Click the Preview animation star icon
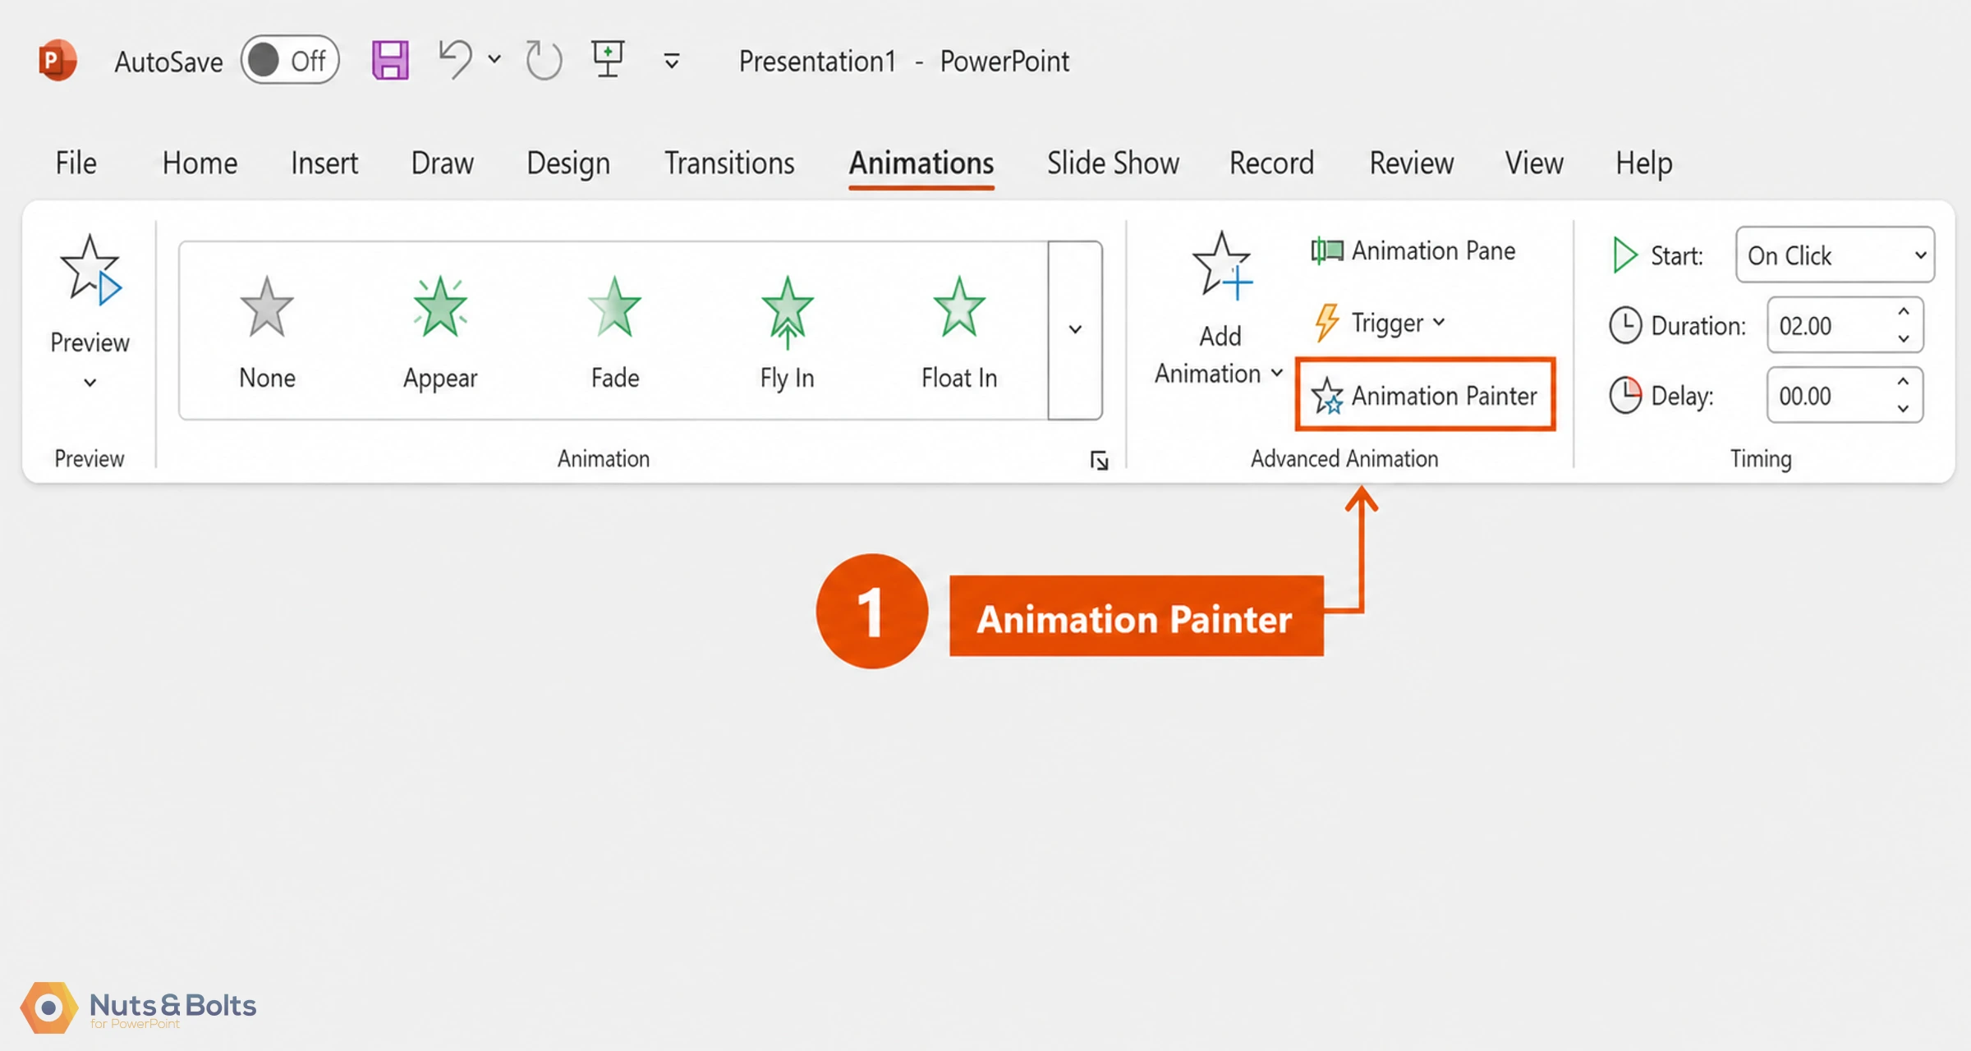The image size is (1971, 1051). 90,271
